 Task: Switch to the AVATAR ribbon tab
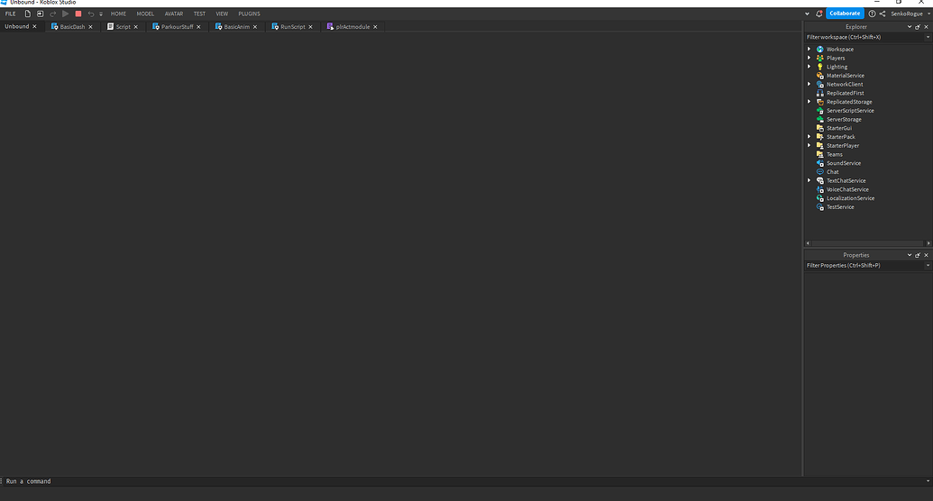[174, 14]
